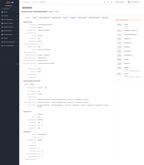Expand the Linehaul sidebar chevron
This screenshot has height=165, width=144.
17,38
